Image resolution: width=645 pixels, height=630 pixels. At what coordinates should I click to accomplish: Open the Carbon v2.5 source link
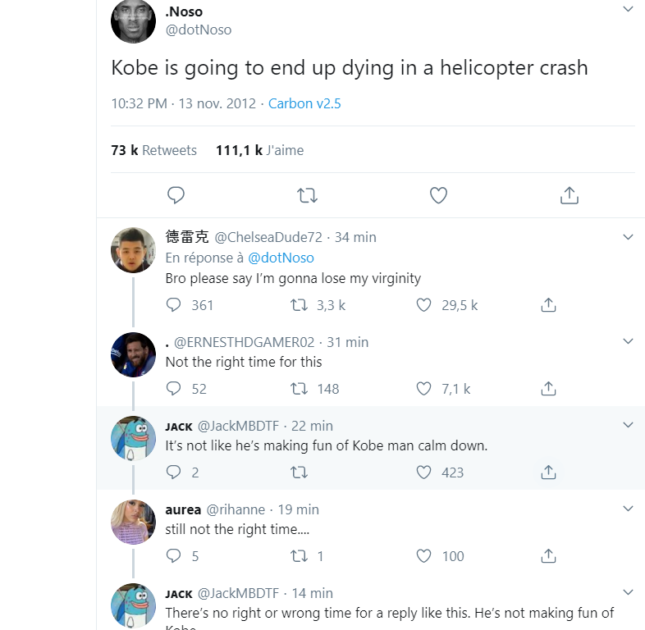tap(304, 103)
